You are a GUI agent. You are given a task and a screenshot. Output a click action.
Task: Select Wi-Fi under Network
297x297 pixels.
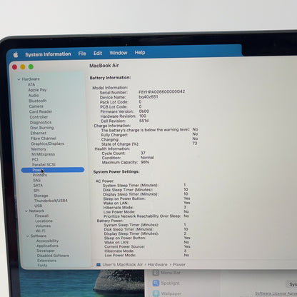(x=40, y=231)
